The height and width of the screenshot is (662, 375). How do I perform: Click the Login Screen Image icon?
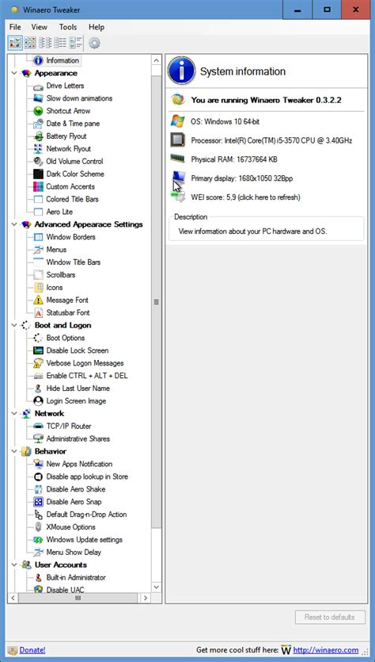pyautogui.click(x=38, y=401)
